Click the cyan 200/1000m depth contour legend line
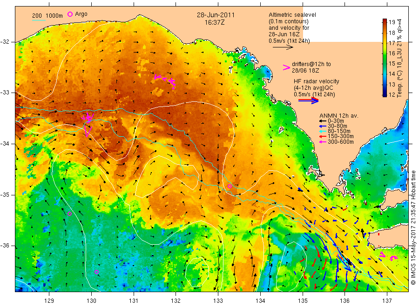 [39, 20]
